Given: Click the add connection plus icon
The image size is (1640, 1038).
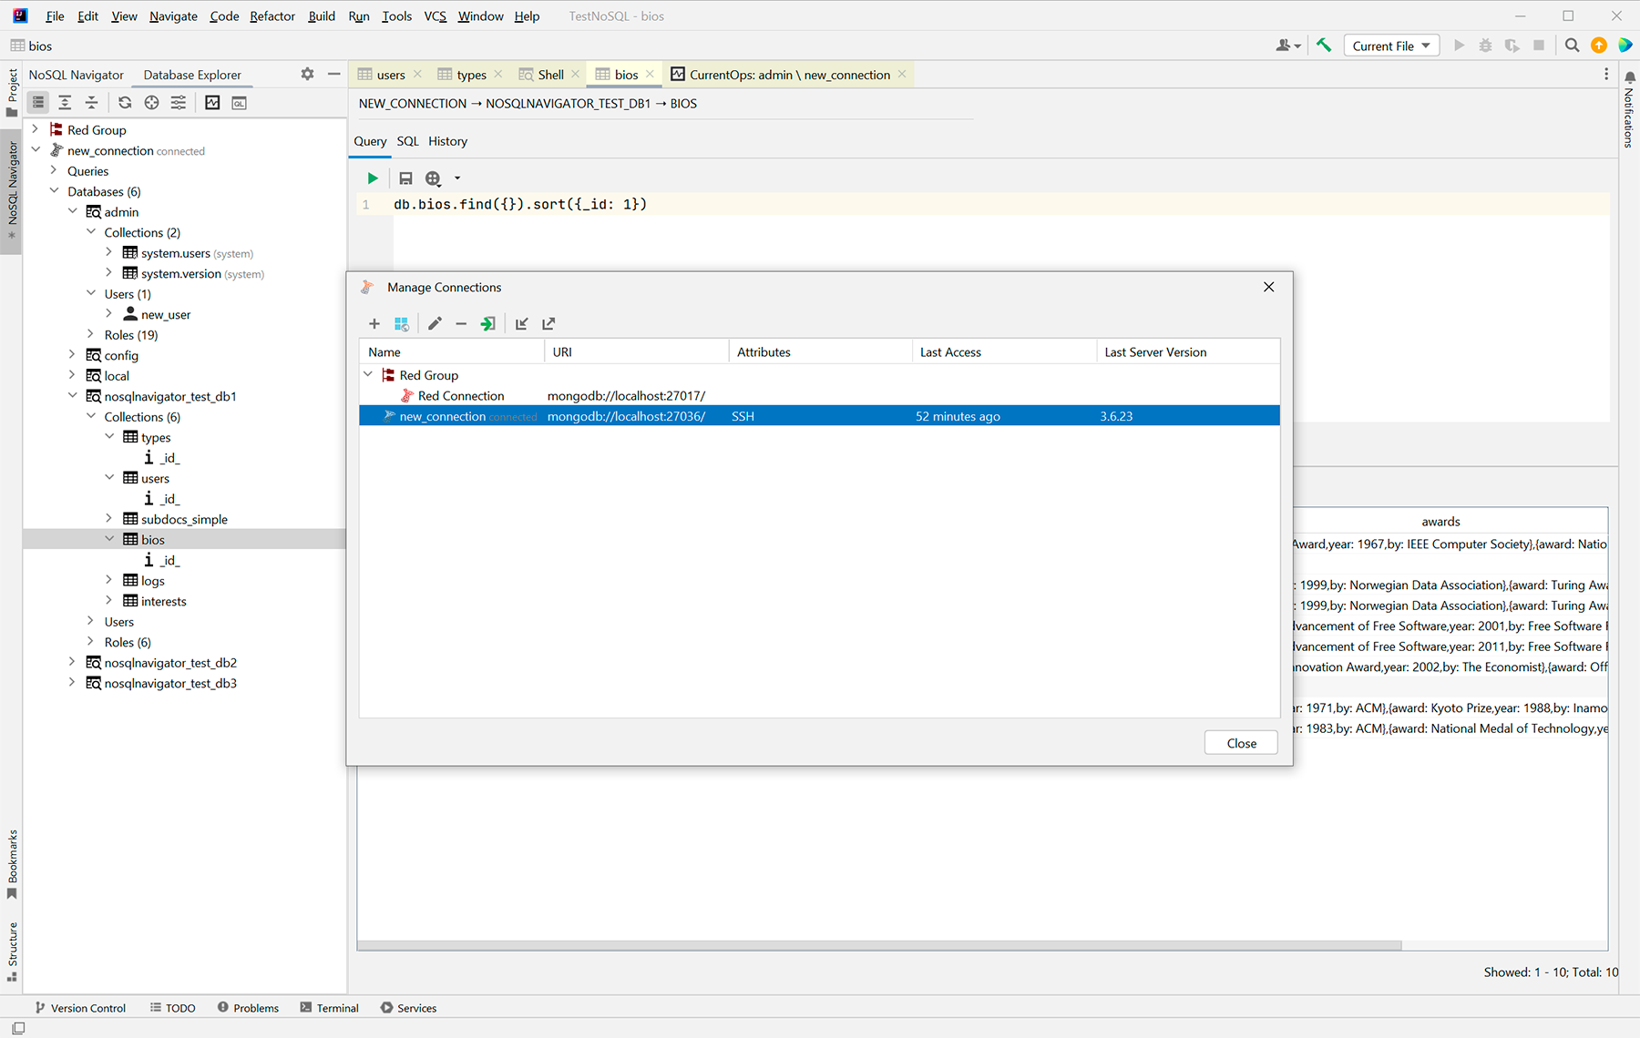Looking at the screenshot, I should click(374, 323).
